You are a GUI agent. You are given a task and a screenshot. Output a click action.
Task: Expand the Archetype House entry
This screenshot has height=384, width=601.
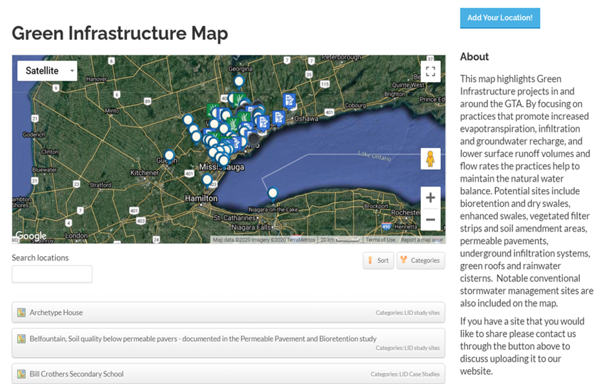pyautogui.click(x=228, y=312)
